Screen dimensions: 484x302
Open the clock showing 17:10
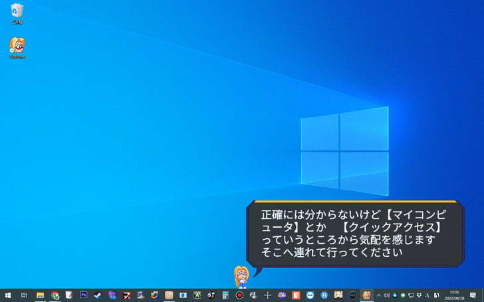click(454, 295)
